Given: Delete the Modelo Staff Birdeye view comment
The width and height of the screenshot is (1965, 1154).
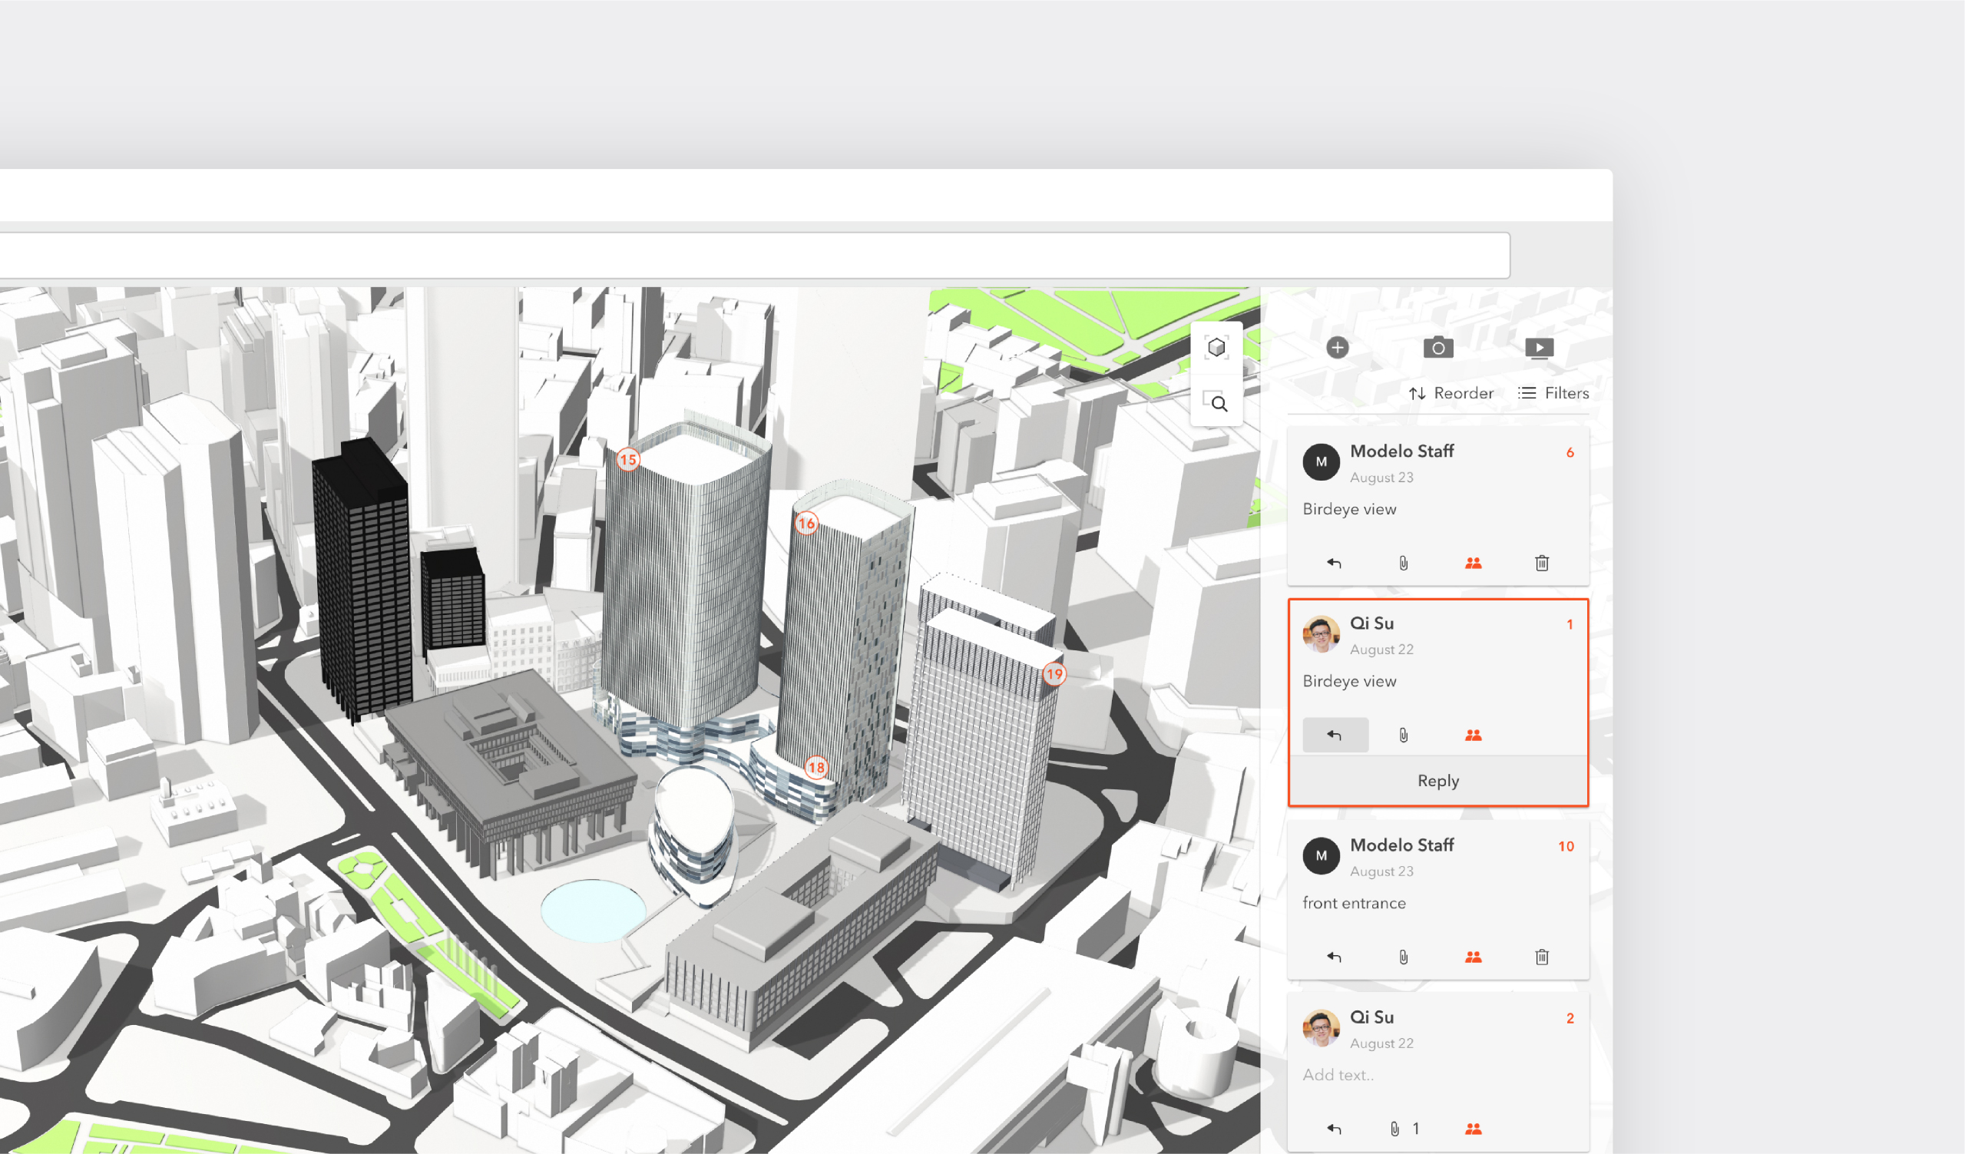Looking at the screenshot, I should (1542, 563).
